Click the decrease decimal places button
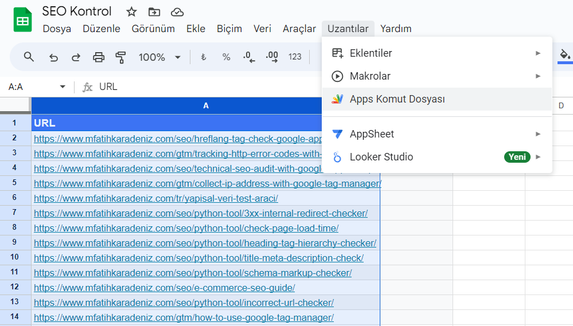Screen dimensions: 573x326 pos(248,57)
